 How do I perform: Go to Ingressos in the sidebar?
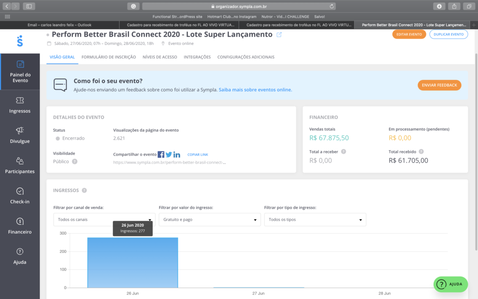[20, 105]
